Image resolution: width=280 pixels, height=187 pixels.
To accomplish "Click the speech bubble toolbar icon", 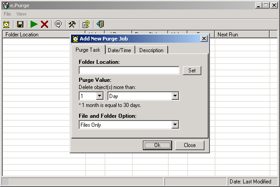I will click(x=58, y=24).
